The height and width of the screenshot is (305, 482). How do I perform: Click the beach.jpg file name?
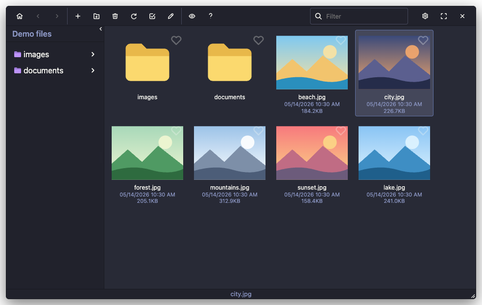click(x=312, y=97)
